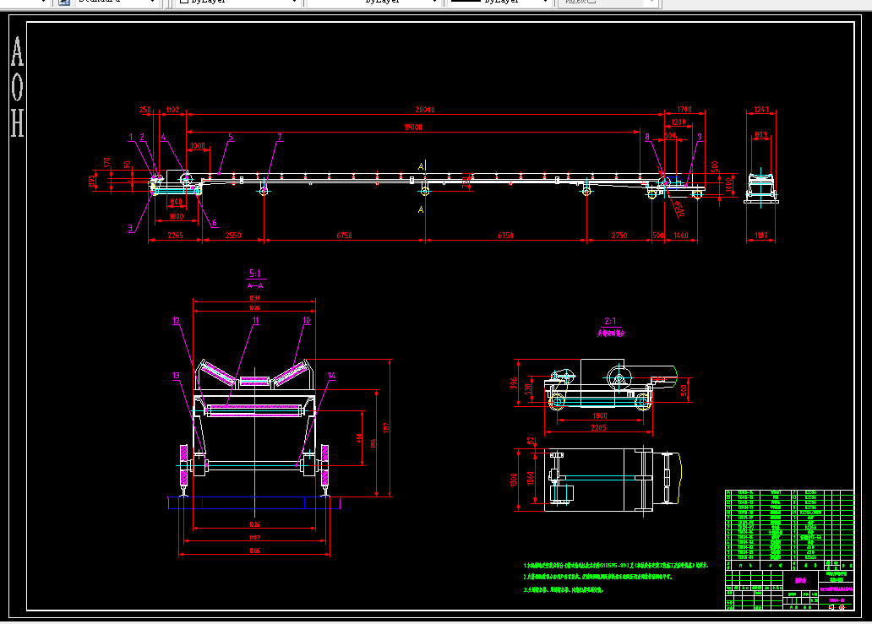
Task: Pick the 800 dimension under the tail frame
Action: coord(177,202)
